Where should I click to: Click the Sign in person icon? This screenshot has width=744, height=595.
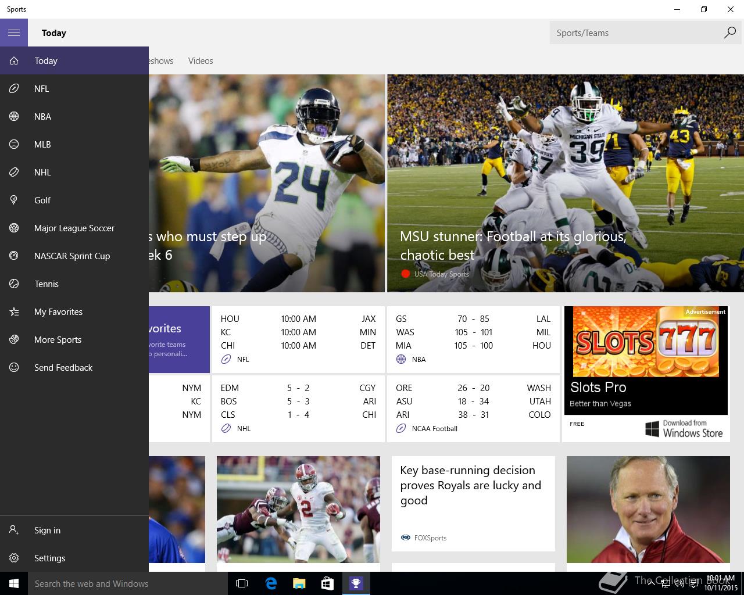[14, 531]
